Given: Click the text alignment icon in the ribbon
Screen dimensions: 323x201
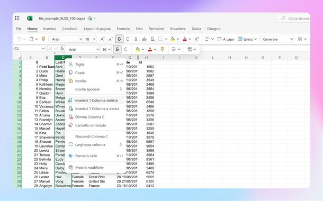Looking at the screenshot, I should 208,39.
